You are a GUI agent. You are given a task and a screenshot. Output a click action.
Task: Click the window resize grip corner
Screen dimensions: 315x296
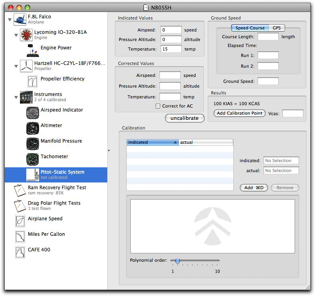click(308, 287)
